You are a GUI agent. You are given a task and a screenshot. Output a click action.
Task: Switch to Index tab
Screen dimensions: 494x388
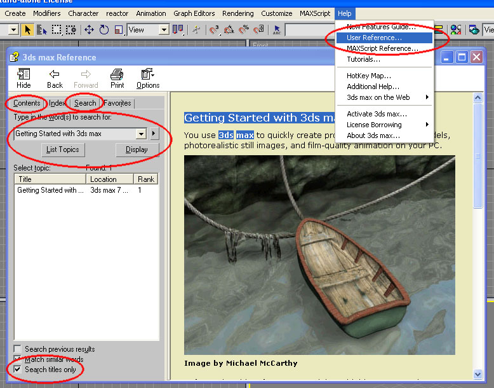tap(57, 103)
